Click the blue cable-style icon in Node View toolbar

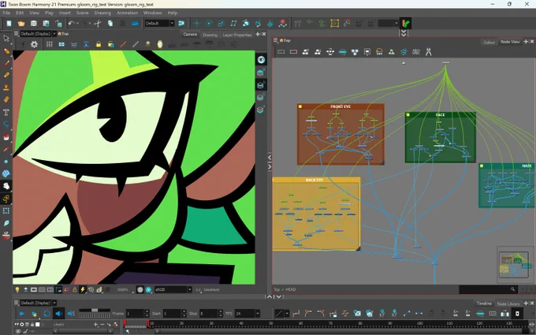tap(404, 51)
